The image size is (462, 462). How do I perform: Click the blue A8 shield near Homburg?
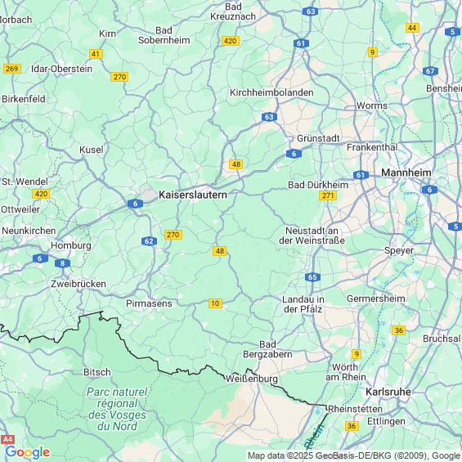(62, 263)
